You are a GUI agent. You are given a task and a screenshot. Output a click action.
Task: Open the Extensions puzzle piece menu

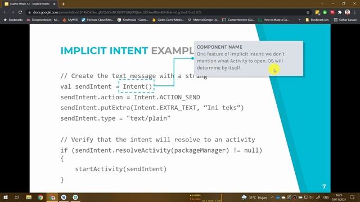click(x=340, y=12)
